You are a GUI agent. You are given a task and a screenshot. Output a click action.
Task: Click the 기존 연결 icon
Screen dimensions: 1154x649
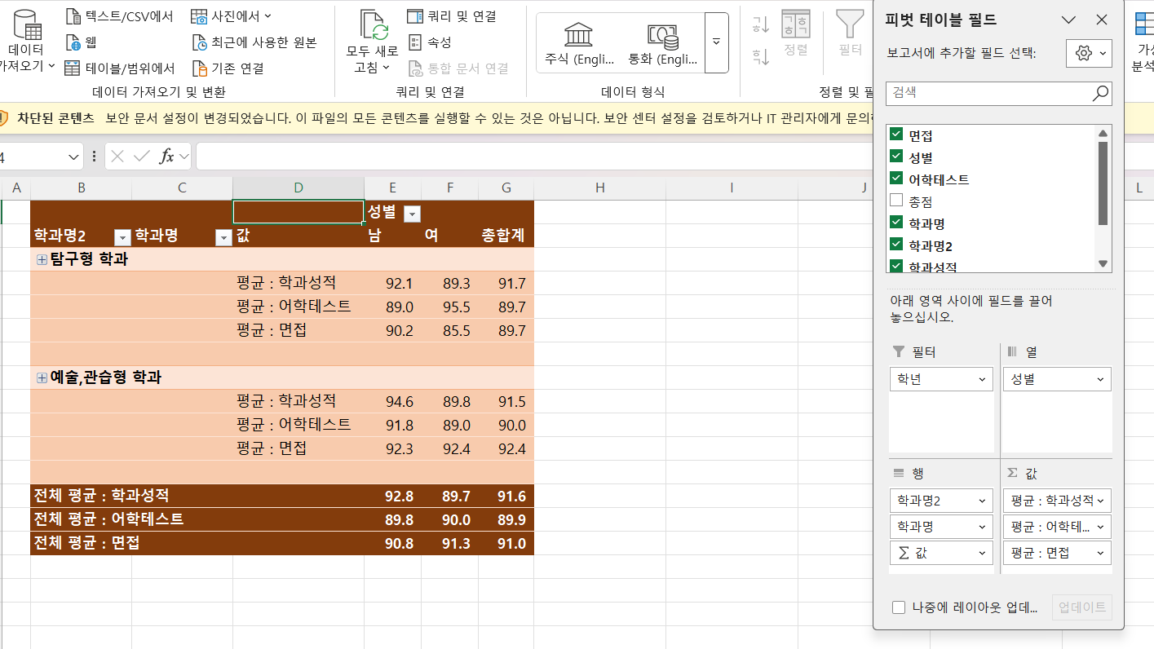200,68
